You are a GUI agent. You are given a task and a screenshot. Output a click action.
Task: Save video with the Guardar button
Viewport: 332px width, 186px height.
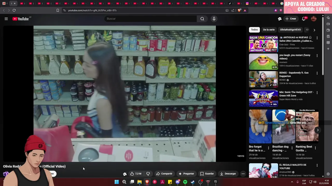[207, 174]
